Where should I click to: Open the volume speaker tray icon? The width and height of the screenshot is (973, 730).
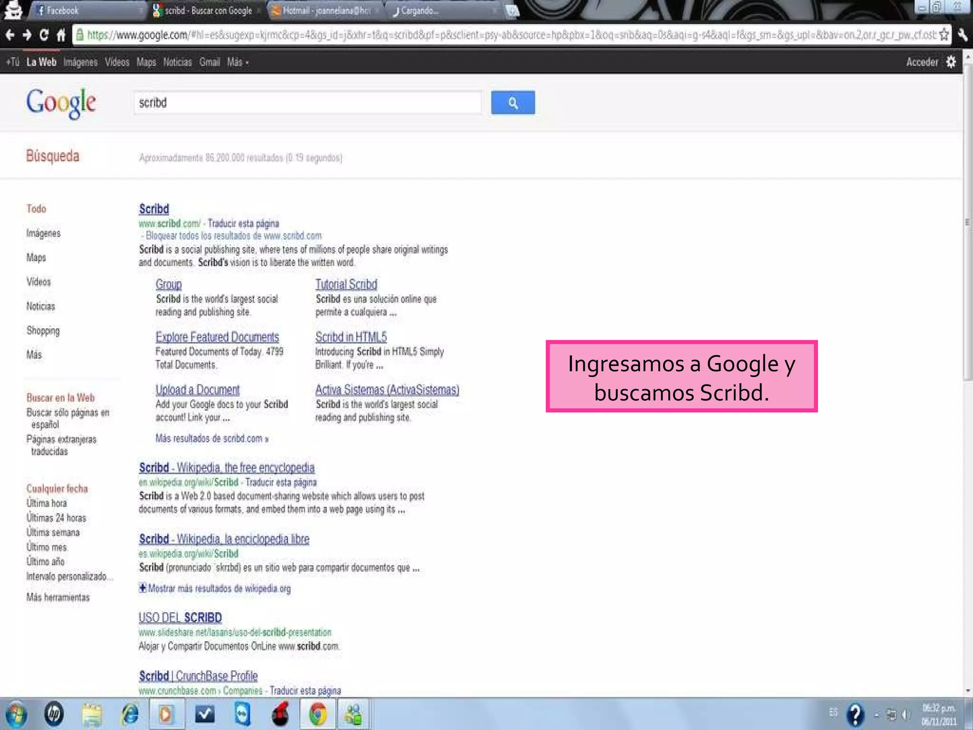906,714
